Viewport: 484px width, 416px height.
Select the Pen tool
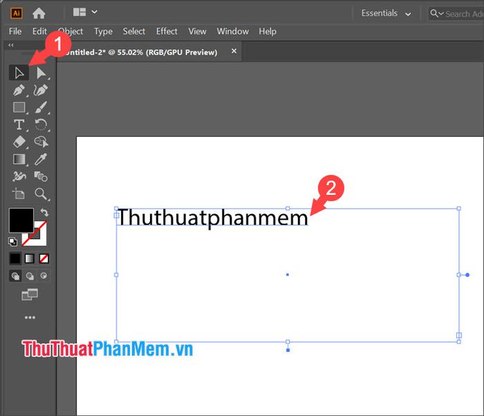[x=19, y=91]
